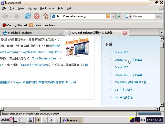Stop loading the page

37,16
